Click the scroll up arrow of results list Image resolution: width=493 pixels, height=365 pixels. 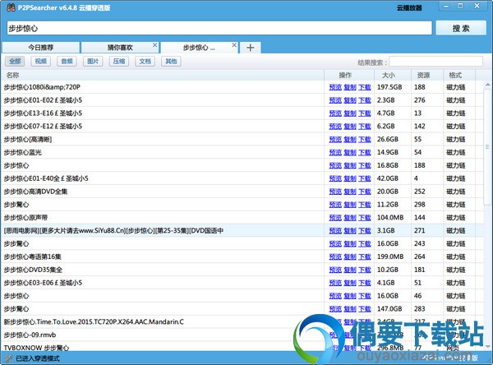[487, 85]
